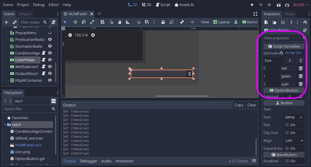Activate the Move Mode tool
The width and height of the screenshot is (311, 167).
coord(75,22)
